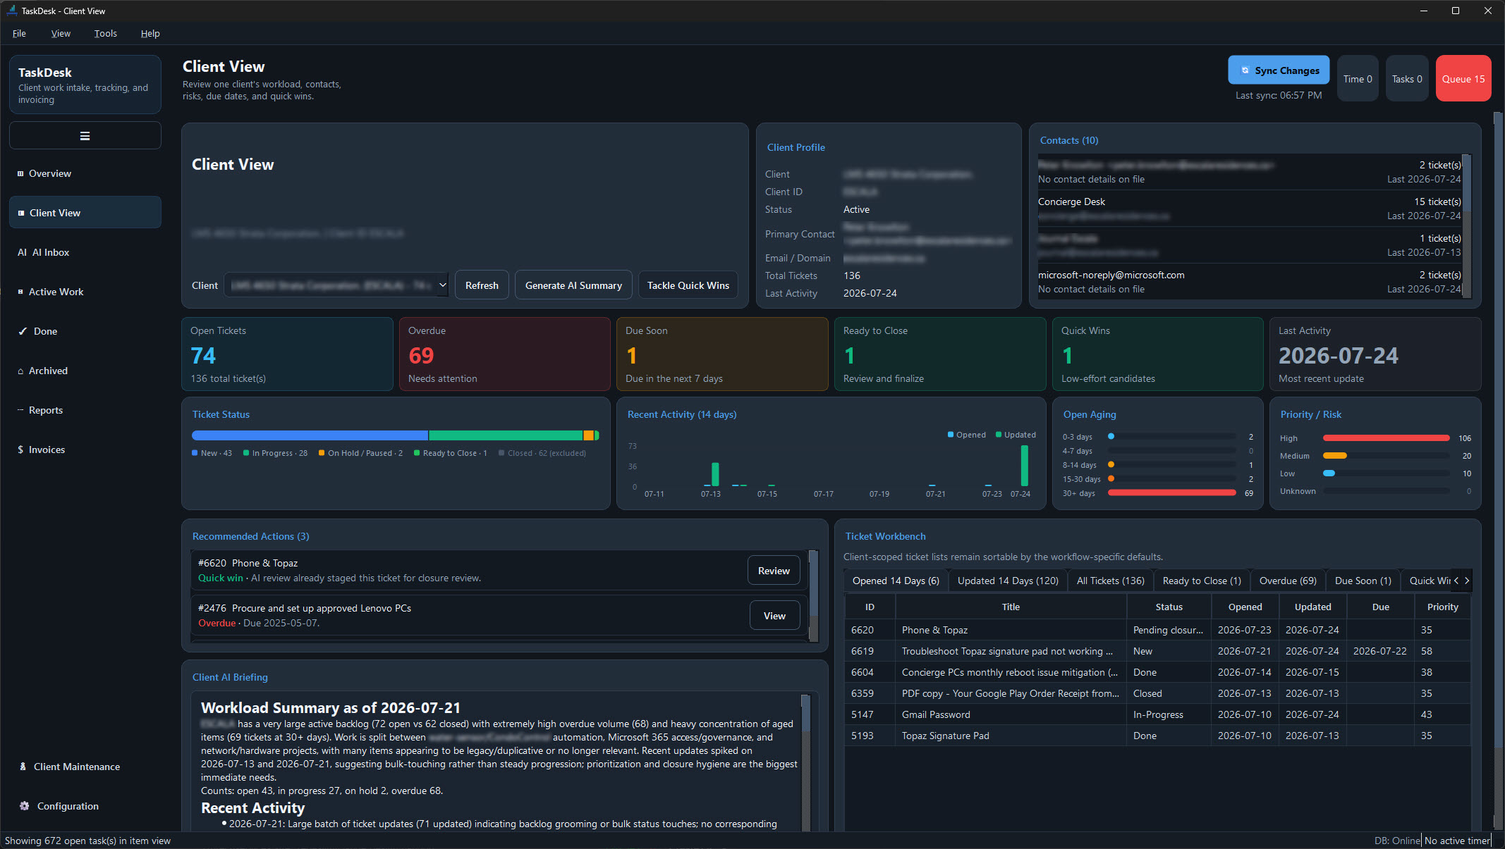Sort workbench by Updated column header
The image size is (1505, 849).
1312,607
